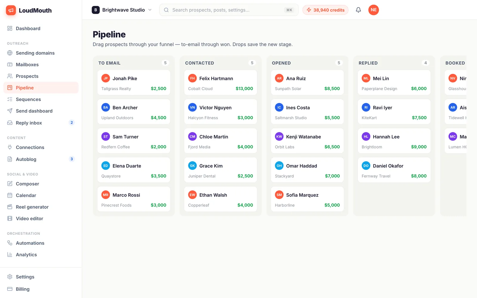Click the Send dashboard paper-plane icon
The height and width of the screenshot is (298, 477).
coord(10,111)
